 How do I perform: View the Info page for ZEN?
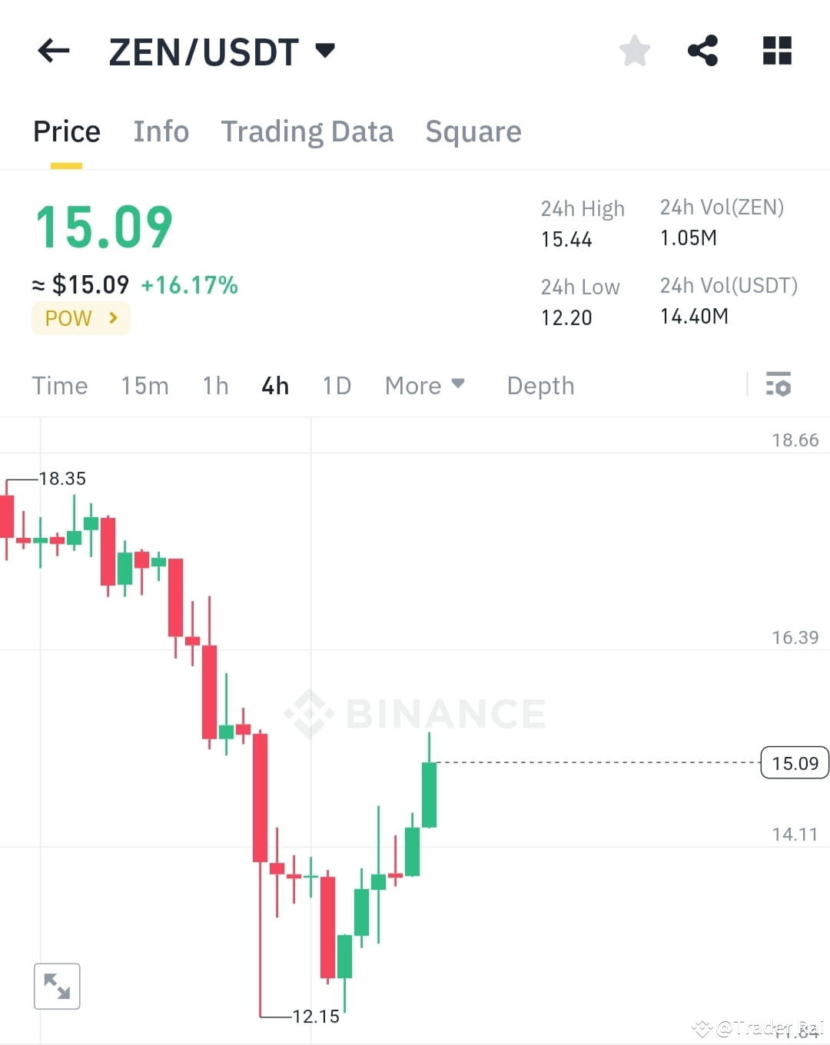[161, 131]
